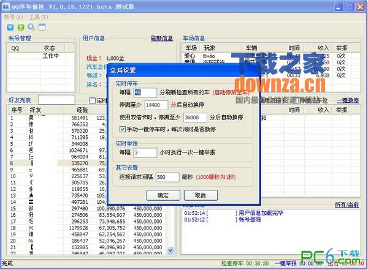This screenshot has height=270, width=368.
Task: Select friend row 18 with experience 1179928
Action: pos(87,228)
